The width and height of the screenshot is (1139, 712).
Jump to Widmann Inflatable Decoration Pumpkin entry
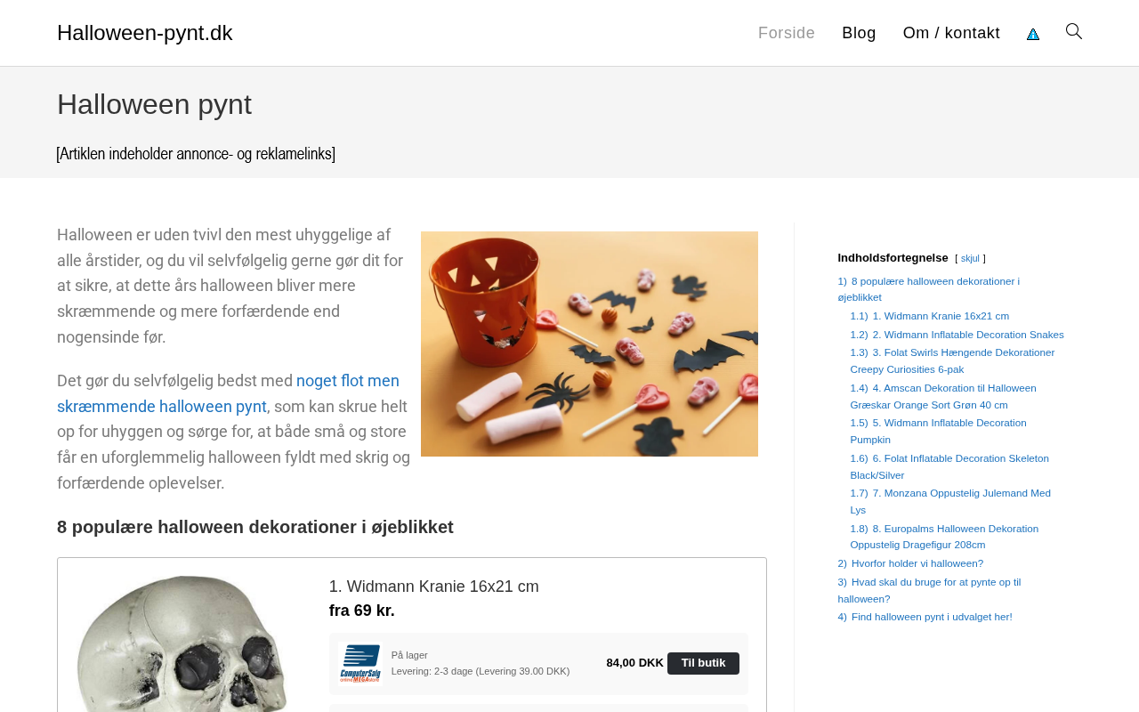click(938, 431)
